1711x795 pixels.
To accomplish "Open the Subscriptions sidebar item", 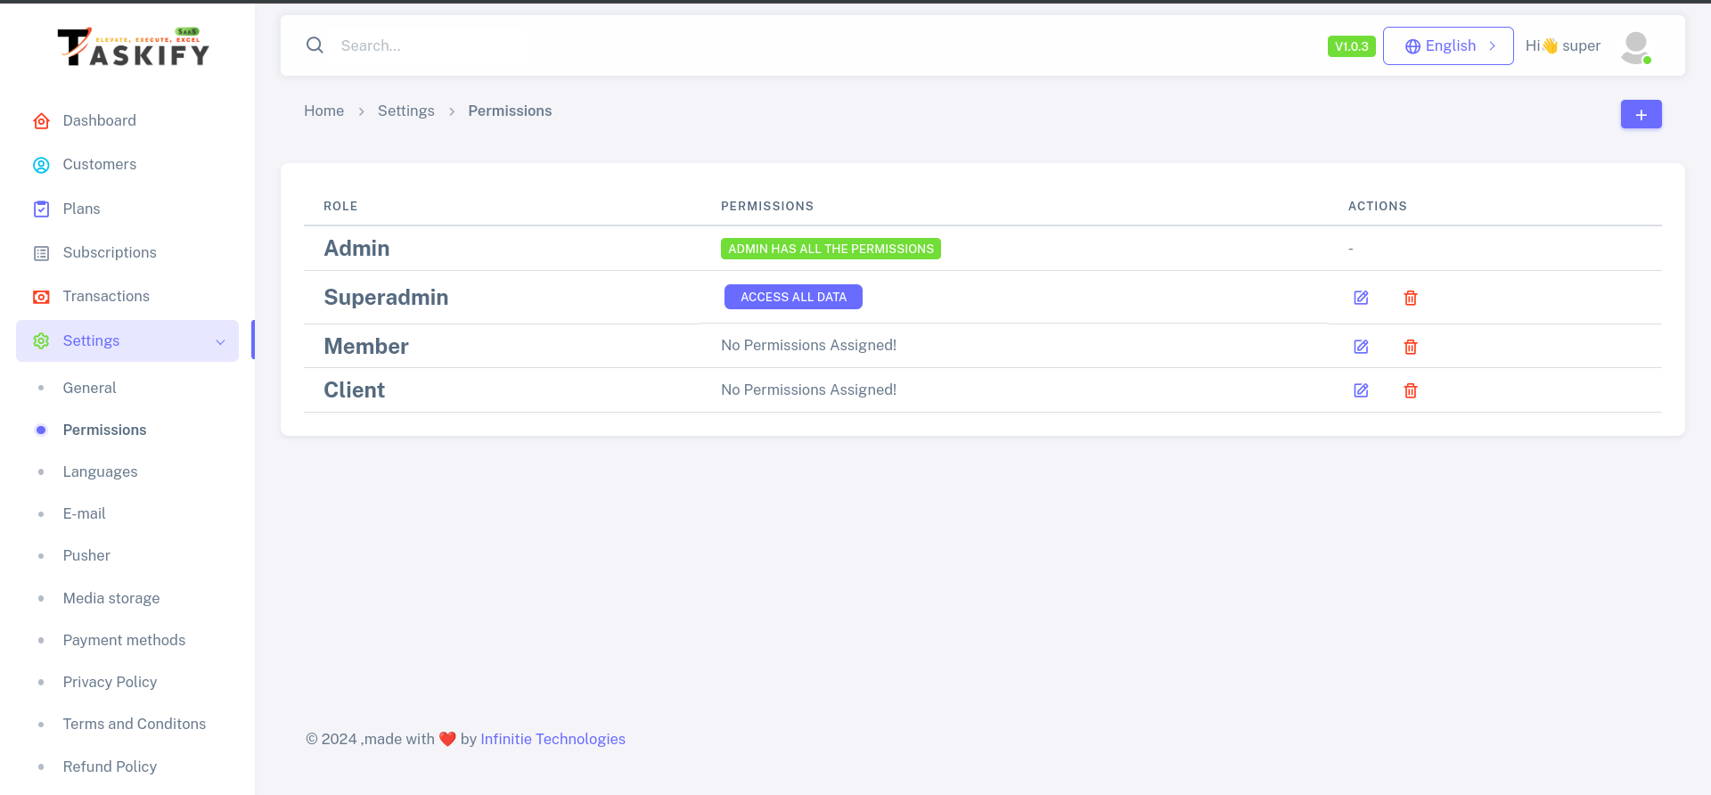I will click(109, 252).
